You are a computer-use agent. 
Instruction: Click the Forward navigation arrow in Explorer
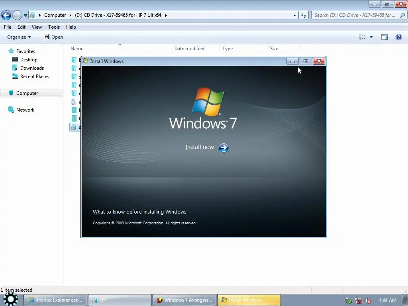pos(17,16)
